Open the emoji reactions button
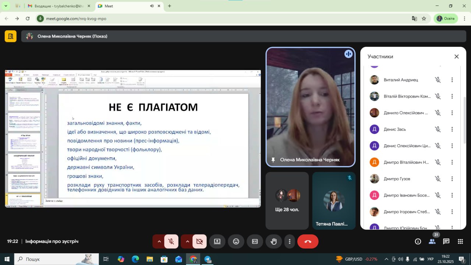 click(x=236, y=241)
